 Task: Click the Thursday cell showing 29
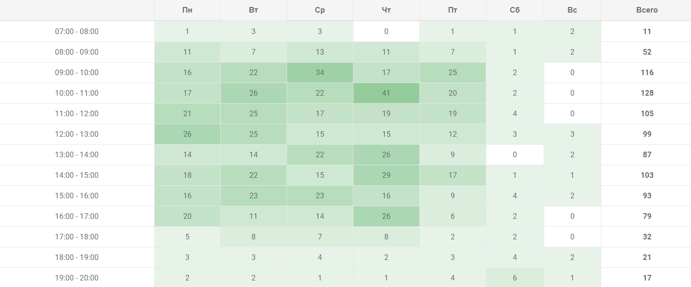click(x=386, y=175)
